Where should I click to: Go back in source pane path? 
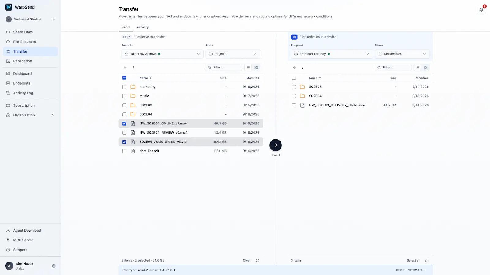pyautogui.click(x=125, y=68)
